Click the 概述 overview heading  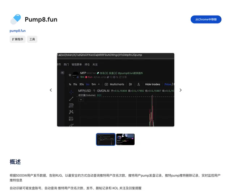pyautogui.click(x=15, y=162)
